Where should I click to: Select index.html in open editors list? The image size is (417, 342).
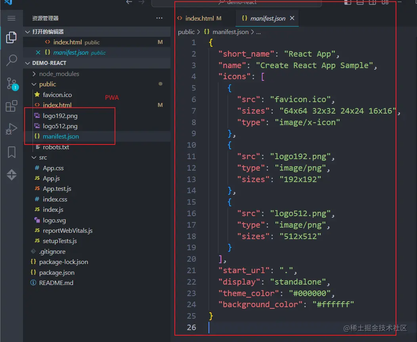pos(97,42)
